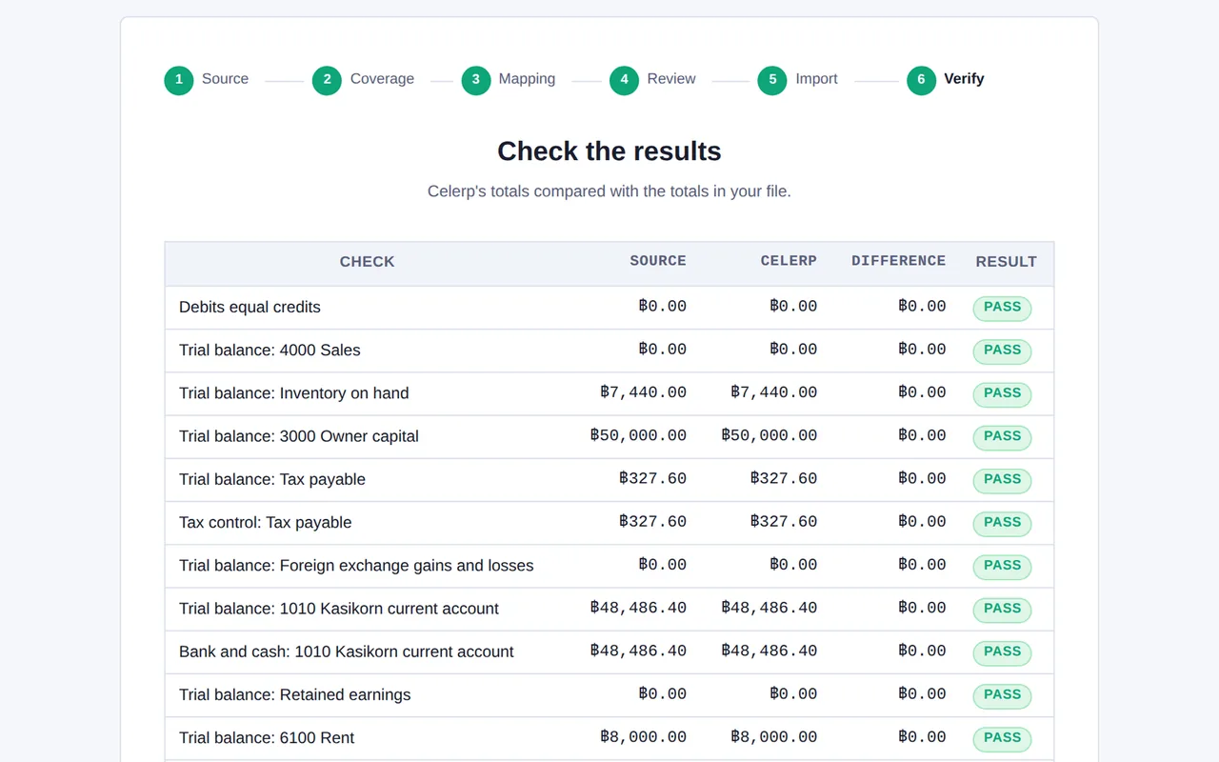Click PASS badge on Trial balance: Tax payable row
1219x762 pixels.
pyautogui.click(x=1002, y=480)
